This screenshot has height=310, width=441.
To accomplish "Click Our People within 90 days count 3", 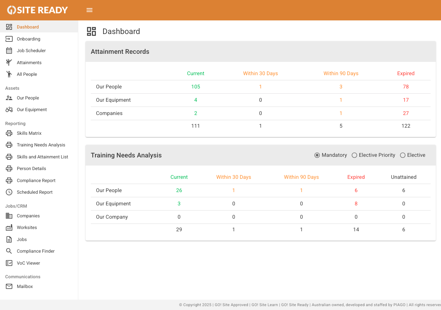I will tap(341, 87).
